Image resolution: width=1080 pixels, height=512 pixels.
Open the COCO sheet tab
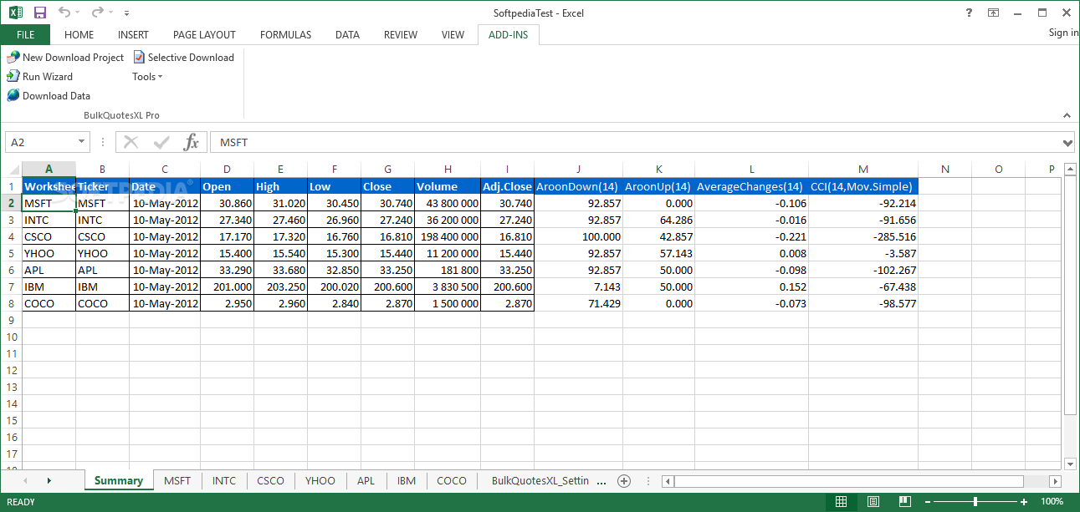pyautogui.click(x=452, y=480)
